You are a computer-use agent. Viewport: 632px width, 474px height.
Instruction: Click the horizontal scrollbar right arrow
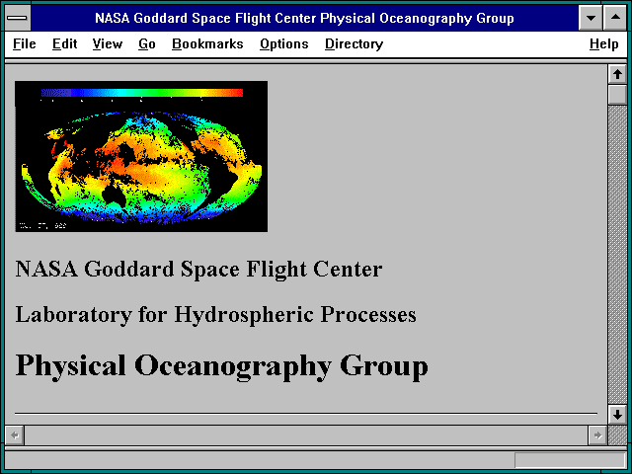[x=597, y=435]
